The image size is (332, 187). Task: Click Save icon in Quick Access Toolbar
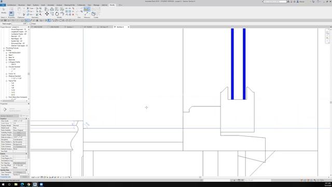click(5, 20)
